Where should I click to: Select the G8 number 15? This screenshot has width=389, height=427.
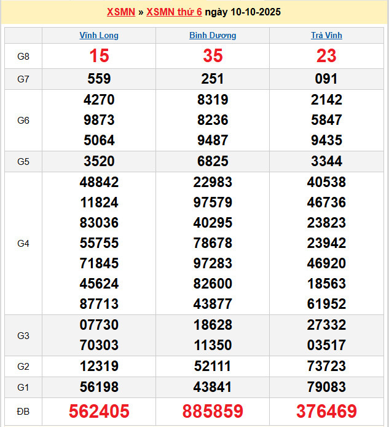click(99, 57)
